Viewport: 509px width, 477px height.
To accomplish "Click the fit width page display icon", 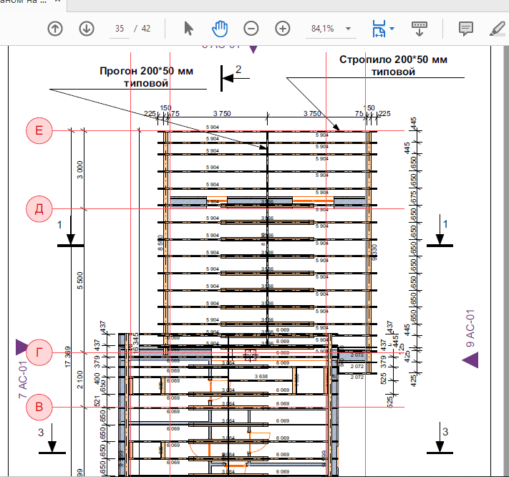I will [379, 29].
